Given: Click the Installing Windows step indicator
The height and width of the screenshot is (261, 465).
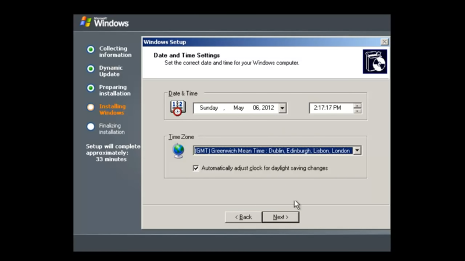Looking at the screenshot, I should 91,107.
